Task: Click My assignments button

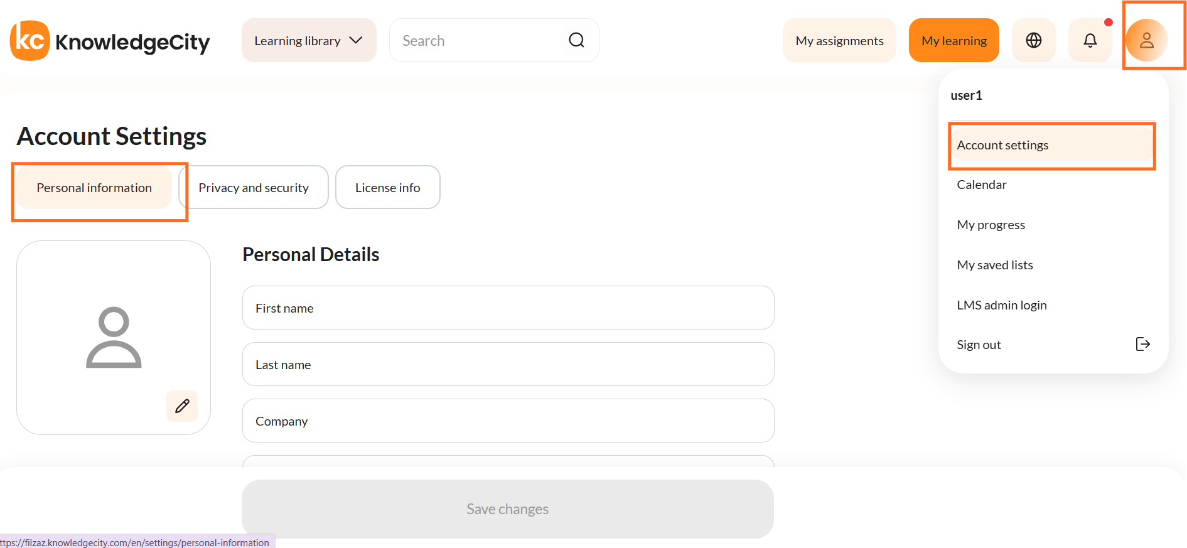Action: click(839, 40)
